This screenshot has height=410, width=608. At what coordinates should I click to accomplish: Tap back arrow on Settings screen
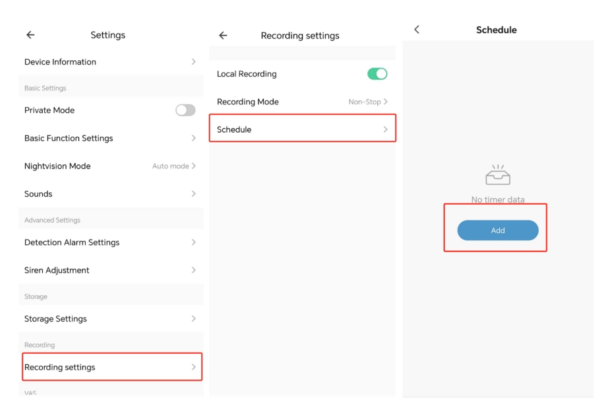(x=30, y=35)
